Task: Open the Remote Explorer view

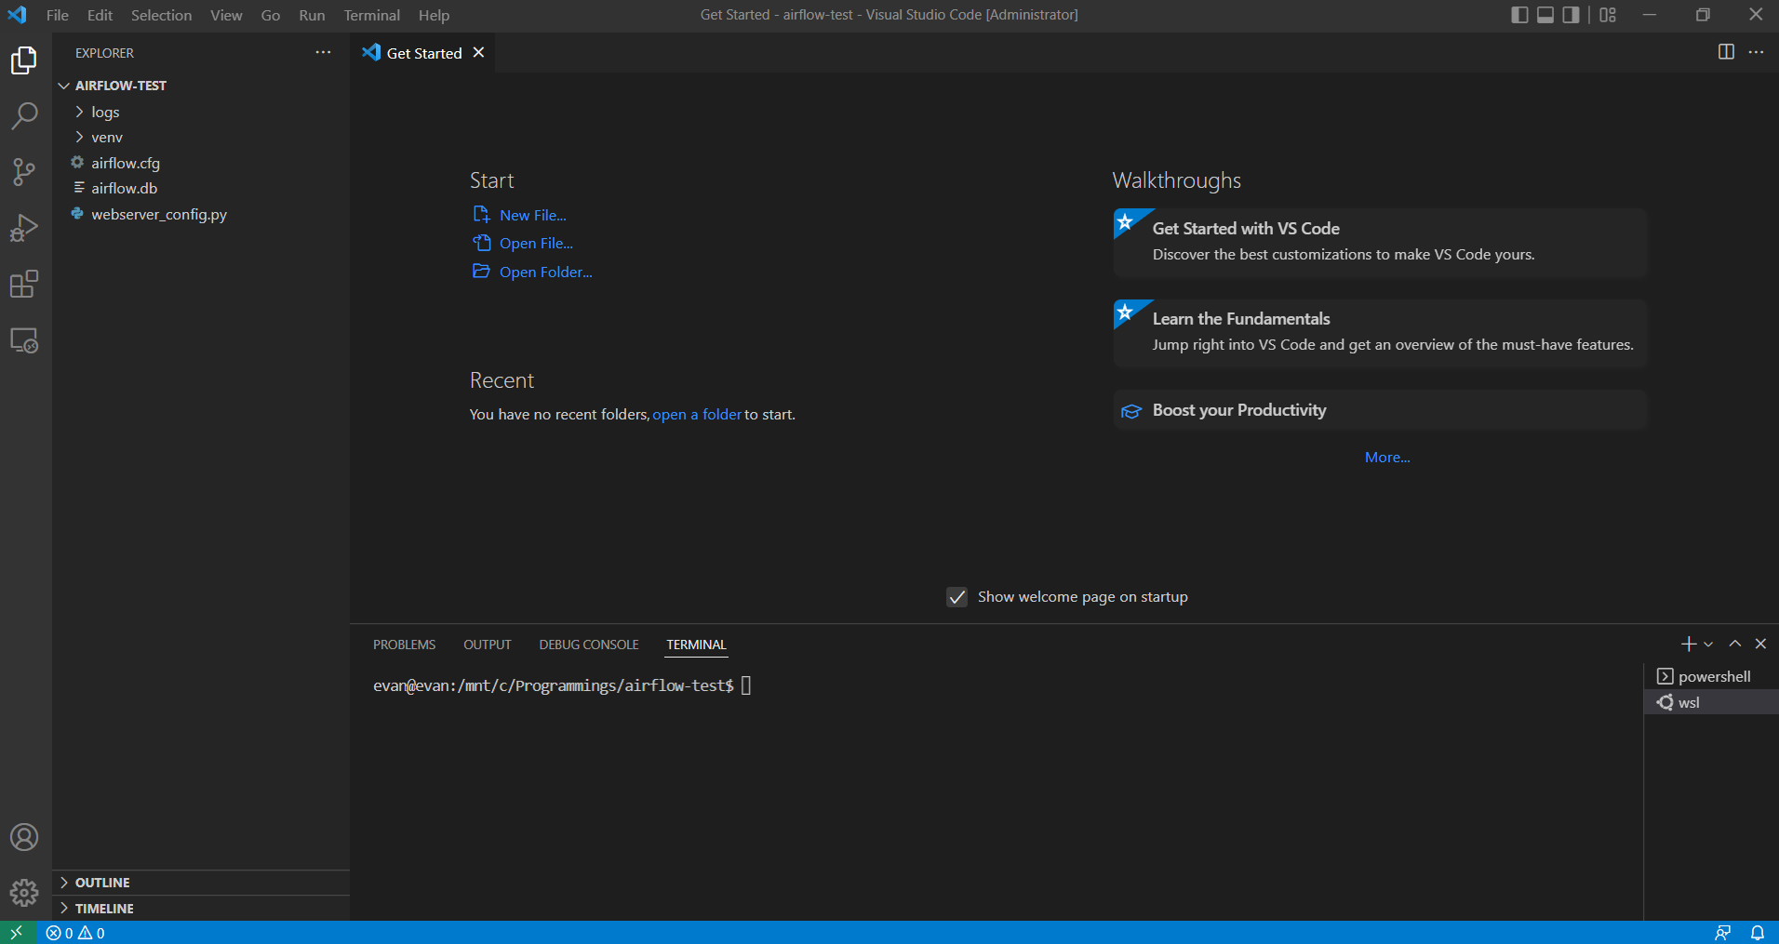Action: point(24,340)
